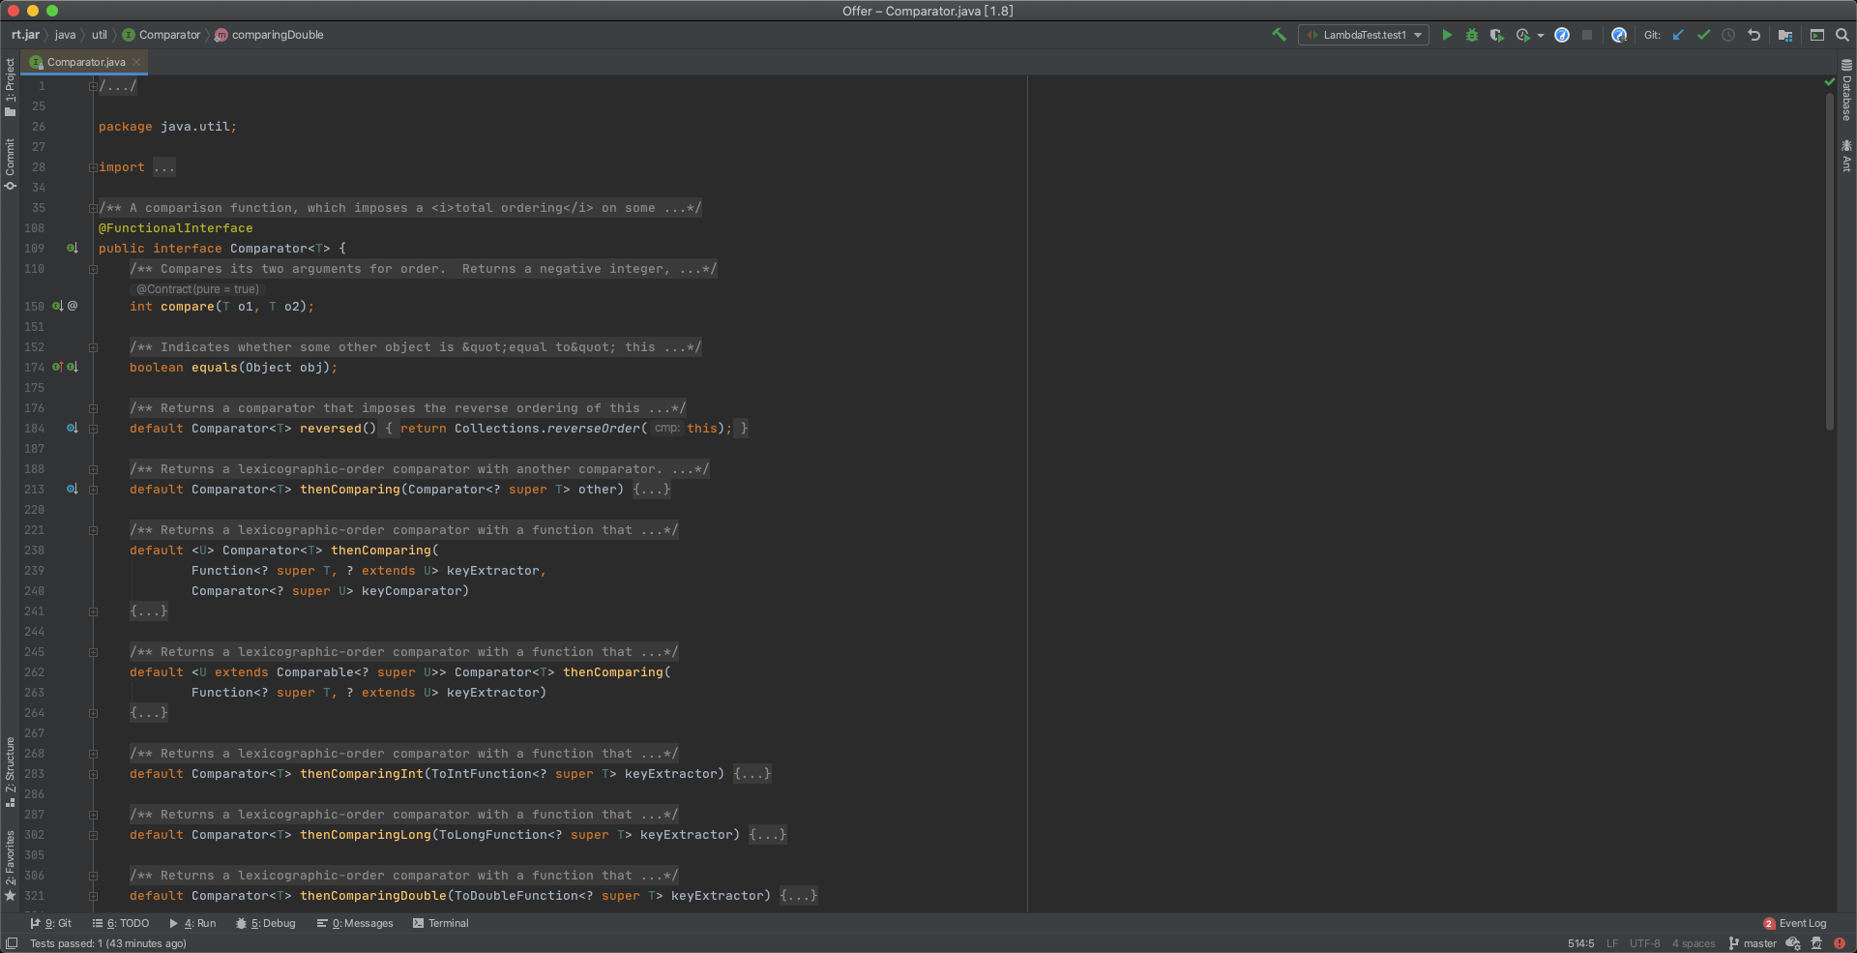Run with Coverage shield icon
Screen dimensions: 1857x953
1496,35
